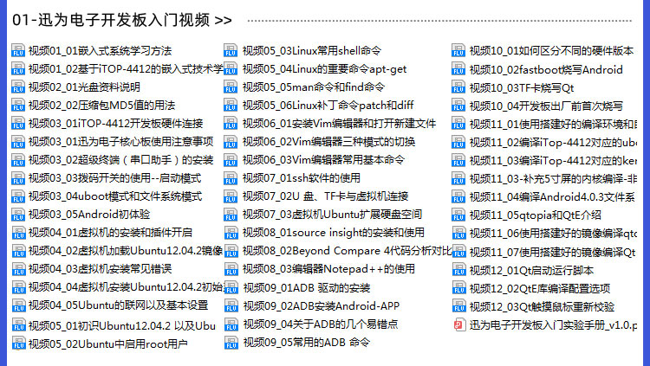
Task: Click FLV icon of 视频06_01安装Vim编辑器和打开新建文件
Action: [231, 124]
